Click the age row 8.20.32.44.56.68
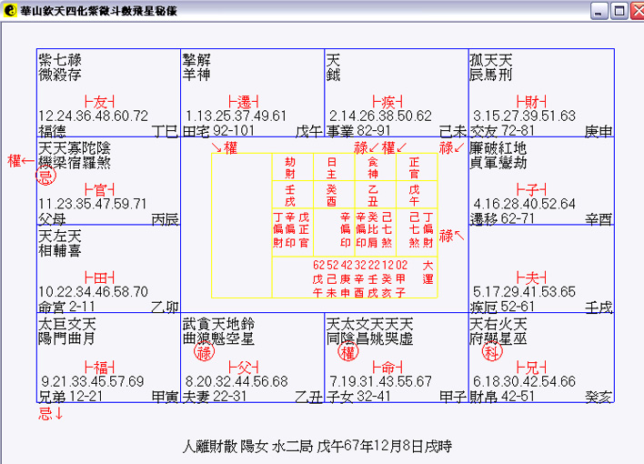The image size is (644, 464). pos(236,381)
